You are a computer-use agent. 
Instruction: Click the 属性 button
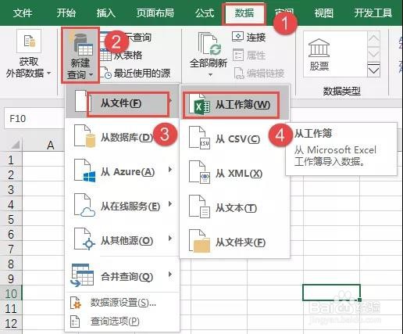coord(249,55)
